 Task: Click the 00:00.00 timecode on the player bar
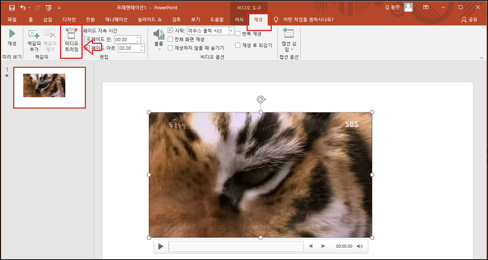tap(344, 246)
